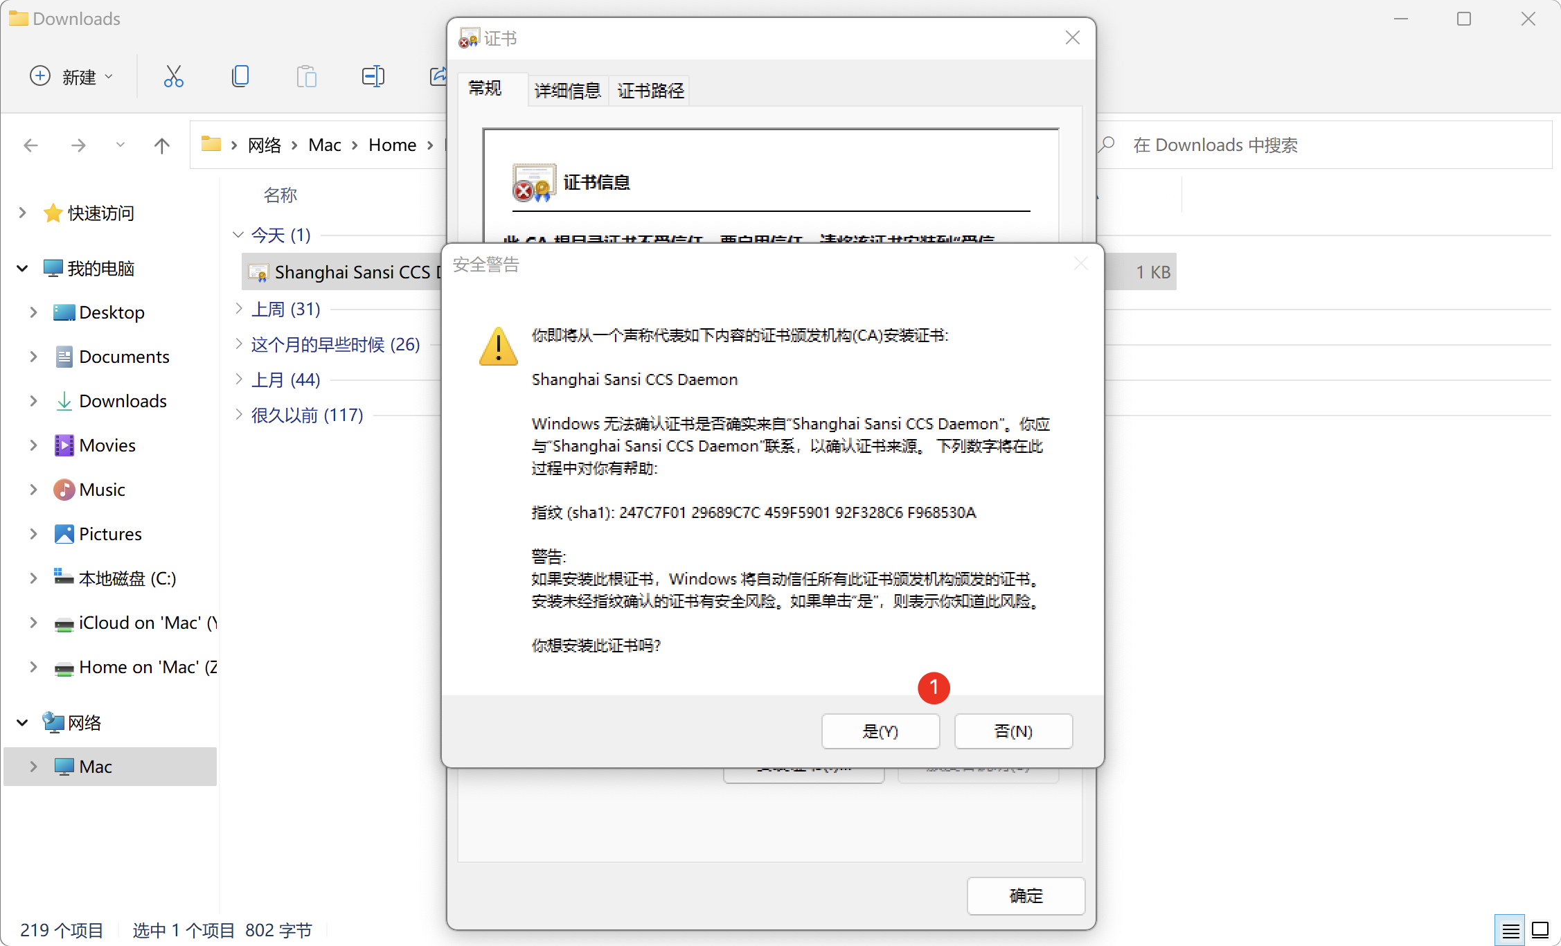Image resolution: width=1561 pixels, height=946 pixels.
Task: Click Yes (是) to install the certificate
Action: [x=880, y=731]
